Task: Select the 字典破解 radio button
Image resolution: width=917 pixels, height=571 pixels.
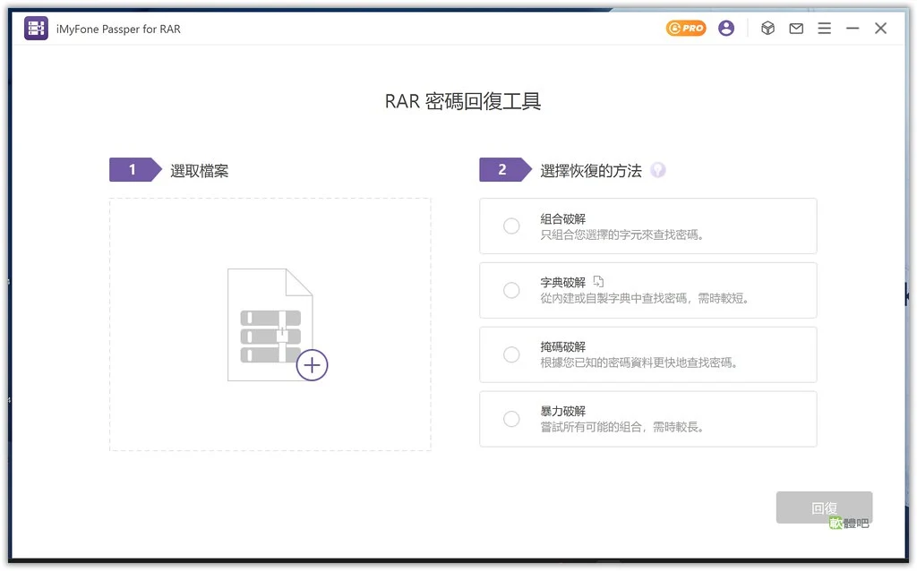Action: [x=511, y=291]
